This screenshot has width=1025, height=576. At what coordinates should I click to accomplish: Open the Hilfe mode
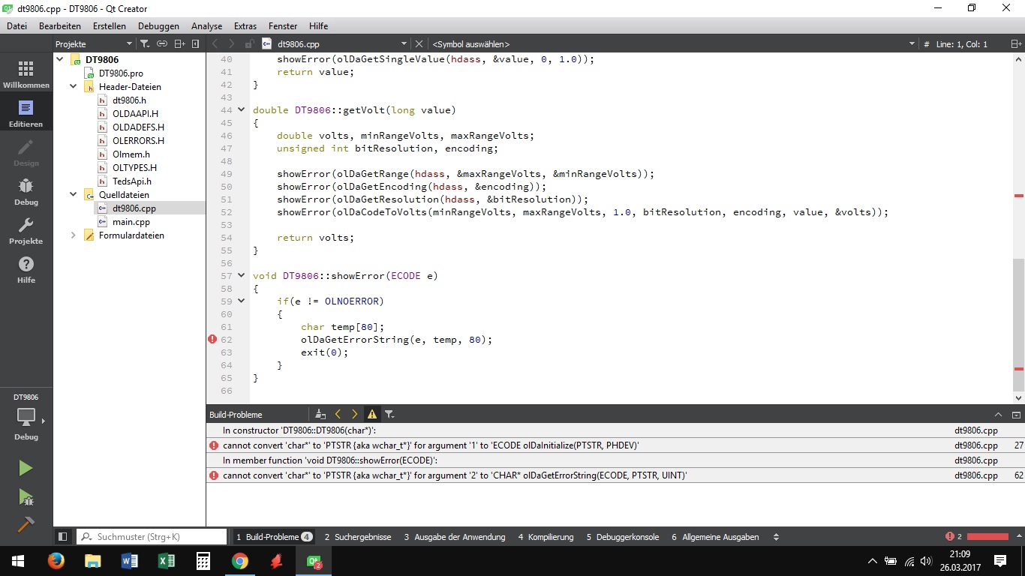26,270
